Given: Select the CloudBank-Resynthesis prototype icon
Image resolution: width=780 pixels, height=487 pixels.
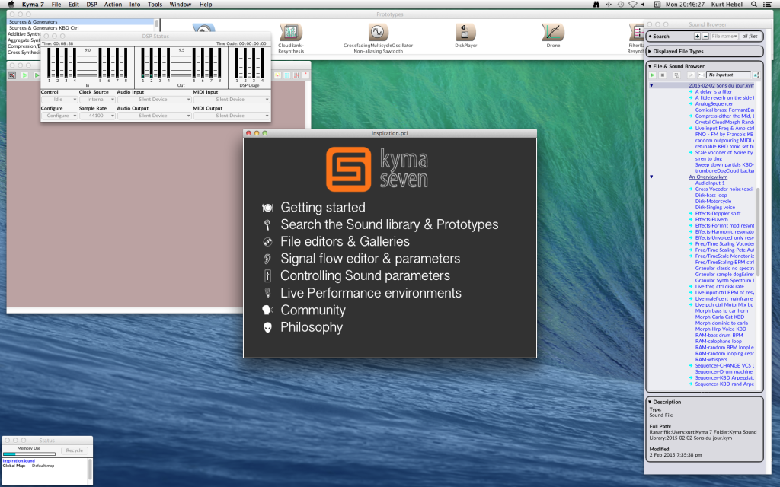Looking at the screenshot, I should click(x=290, y=32).
